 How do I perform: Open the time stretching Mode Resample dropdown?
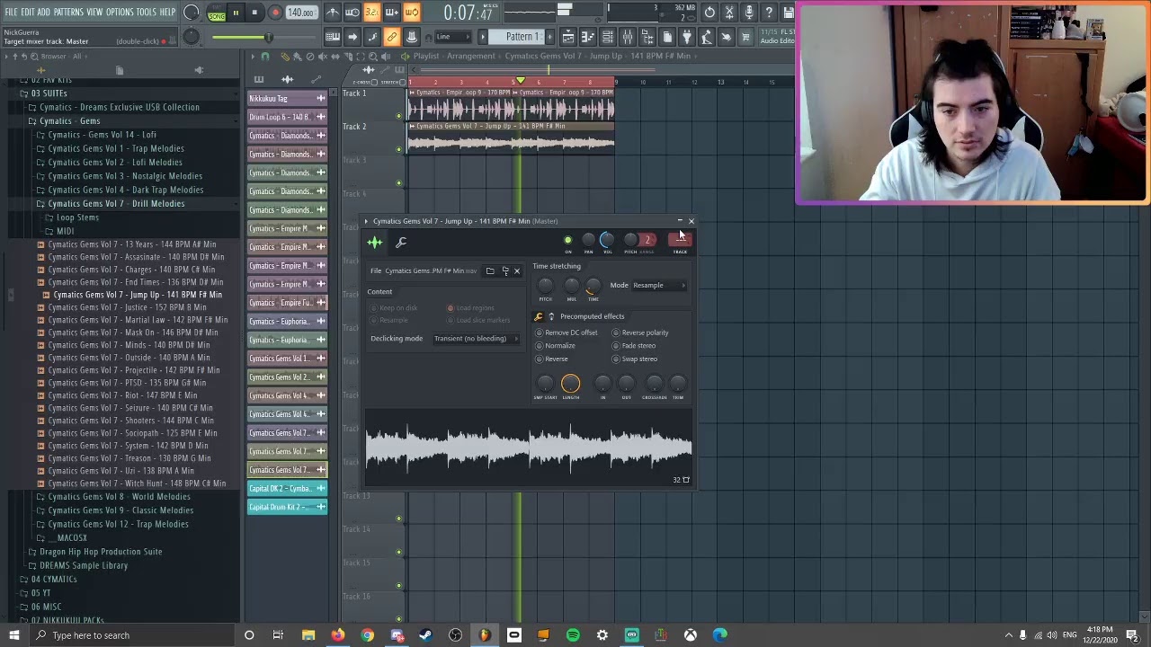(659, 286)
